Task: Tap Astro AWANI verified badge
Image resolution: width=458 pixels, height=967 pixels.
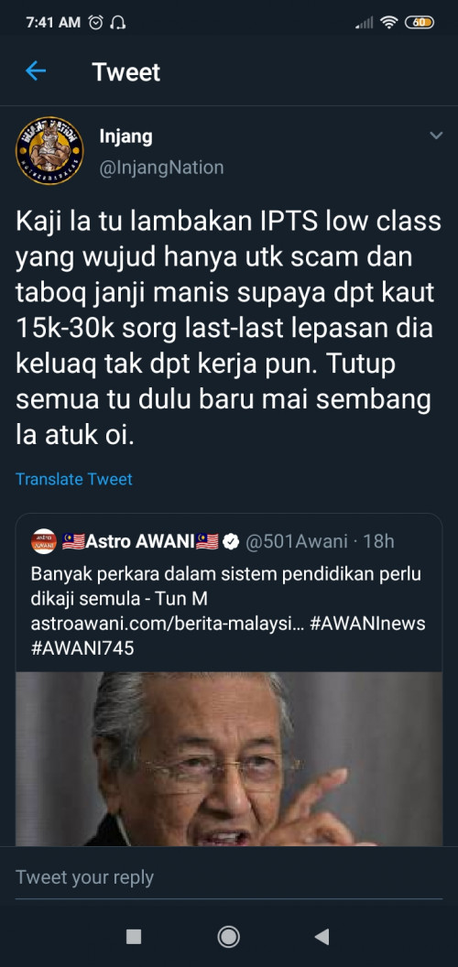Action: tap(231, 541)
